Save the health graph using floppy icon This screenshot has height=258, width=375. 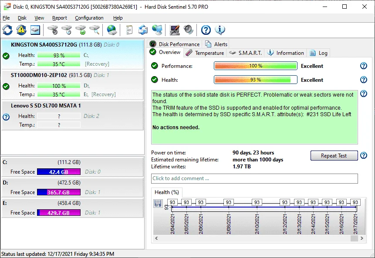(x=158, y=204)
